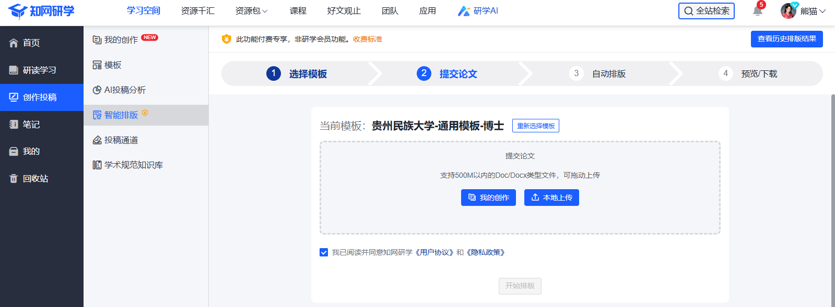Click the 本地上传 button
Image resolution: width=835 pixels, height=307 pixels.
click(x=551, y=198)
